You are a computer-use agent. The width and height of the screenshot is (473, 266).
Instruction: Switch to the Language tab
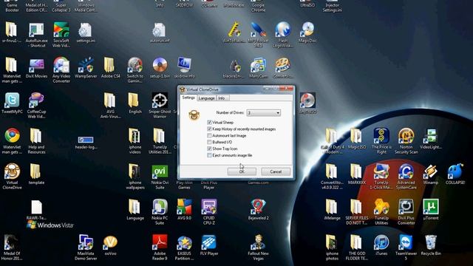207,98
